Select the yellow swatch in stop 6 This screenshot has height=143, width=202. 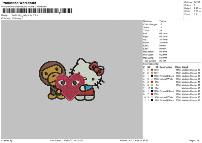(x=152, y=85)
